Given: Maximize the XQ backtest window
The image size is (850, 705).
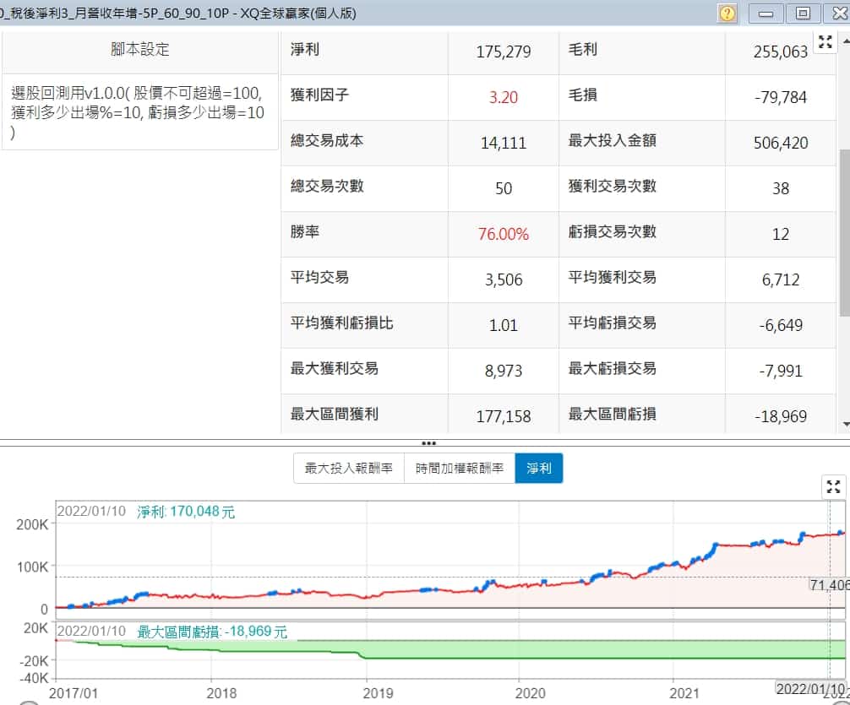Looking at the screenshot, I should 802,13.
